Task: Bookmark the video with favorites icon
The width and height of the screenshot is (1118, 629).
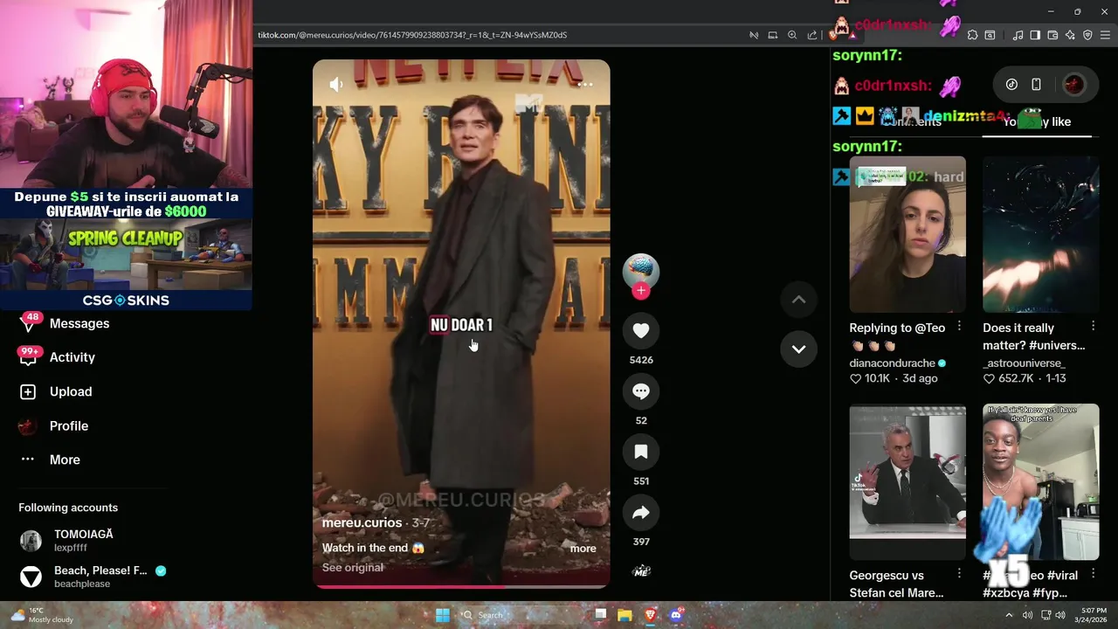Action: (640, 452)
